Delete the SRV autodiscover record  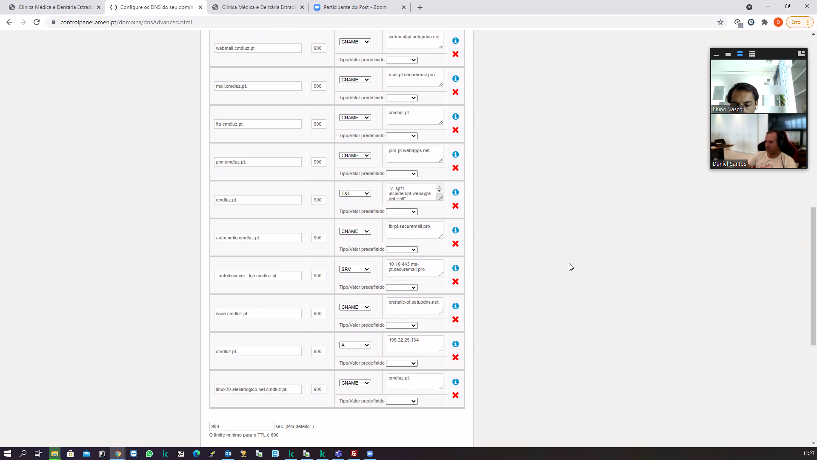tap(455, 282)
